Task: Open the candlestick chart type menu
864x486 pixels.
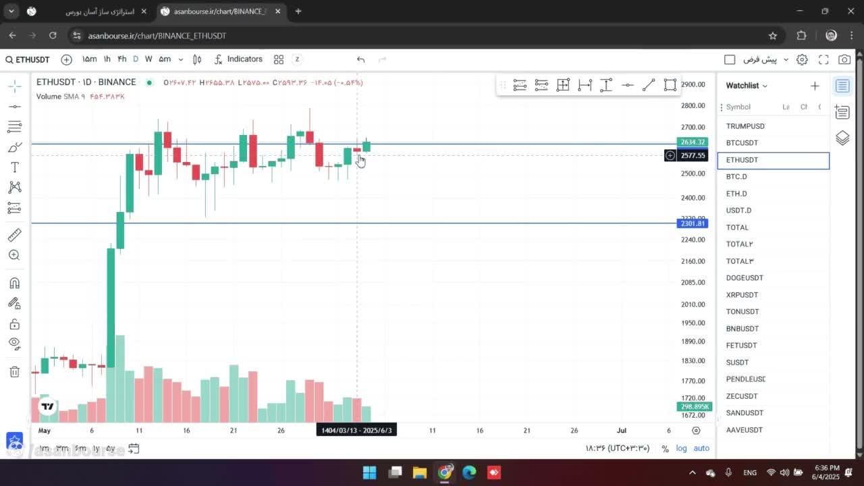Action: (197, 59)
